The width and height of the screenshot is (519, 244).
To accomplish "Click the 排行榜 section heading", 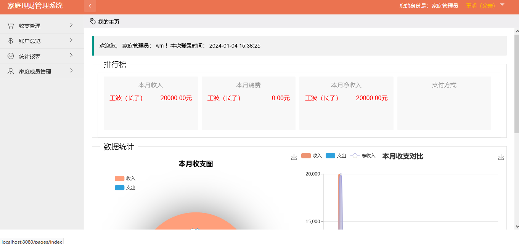I will tap(115, 65).
